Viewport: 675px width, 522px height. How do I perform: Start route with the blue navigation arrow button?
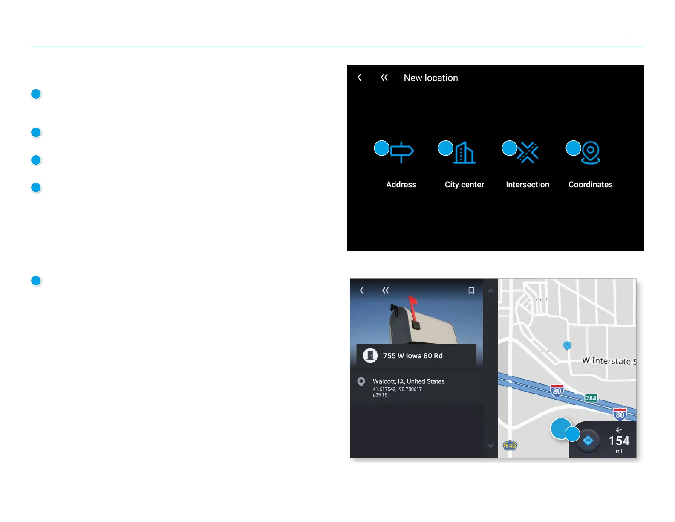[588, 441]
